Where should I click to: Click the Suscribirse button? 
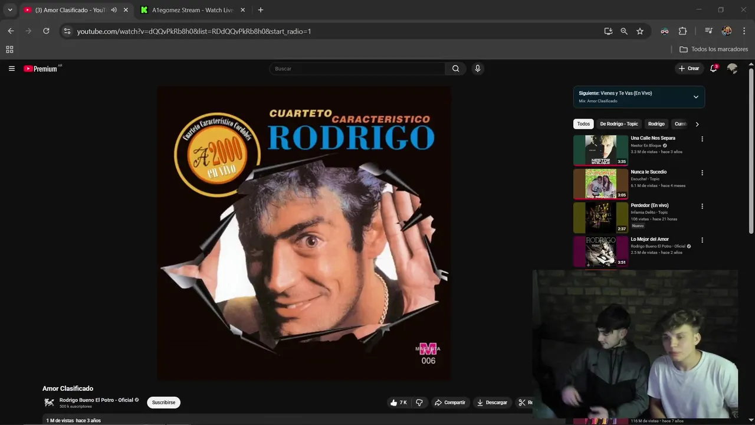163,403
